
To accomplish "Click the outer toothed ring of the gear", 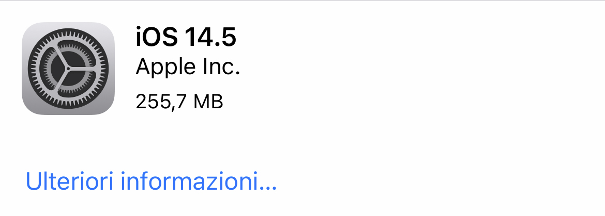I will 68,31.
